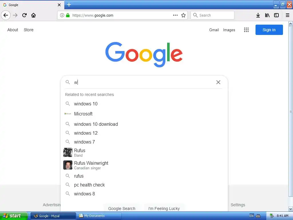This screenshot has height=220, width=293.
Task: Click the page scrollbar up arrow
Action: pos(291,23)
